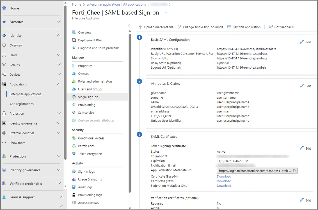Select Token encryption menu item

(90, 154)
